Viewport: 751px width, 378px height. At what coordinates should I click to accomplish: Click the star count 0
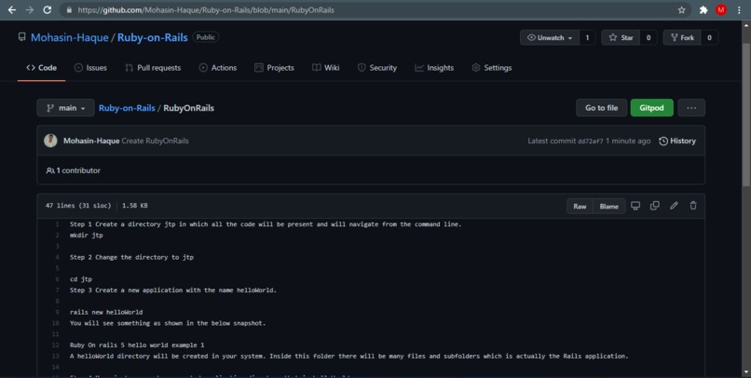click(x=649, y=38)
